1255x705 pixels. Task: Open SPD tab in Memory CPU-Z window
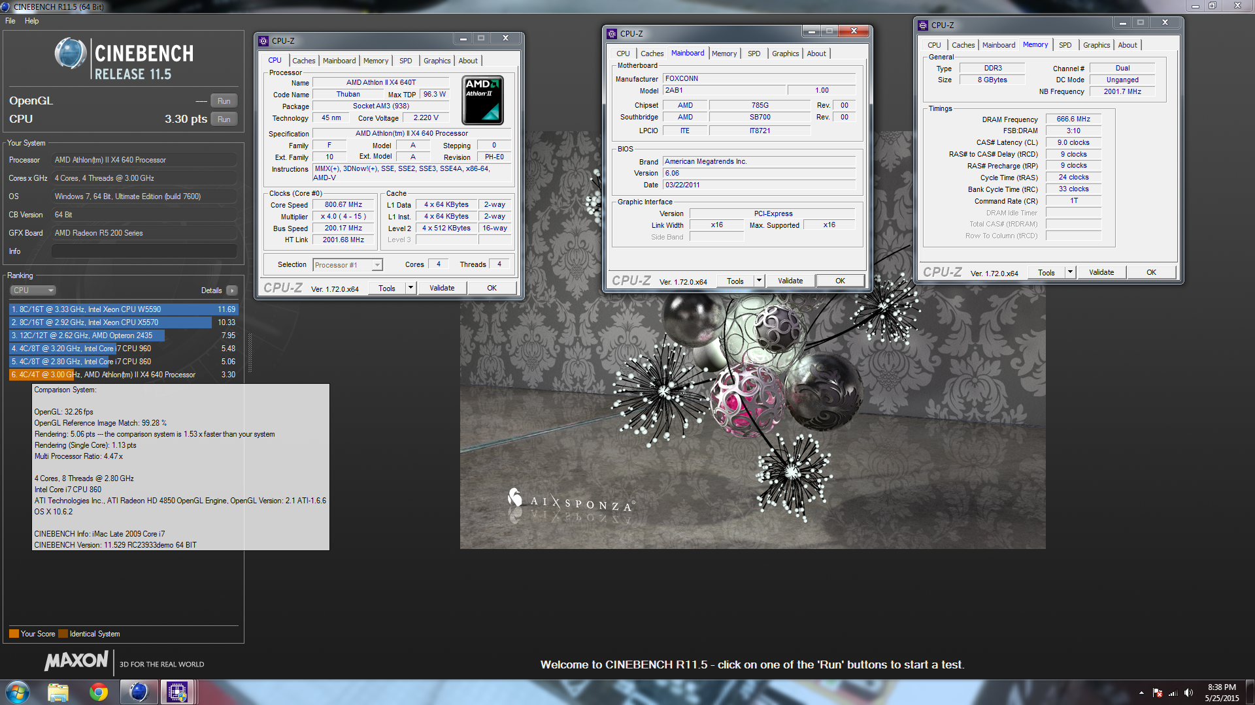[1065, 45]
